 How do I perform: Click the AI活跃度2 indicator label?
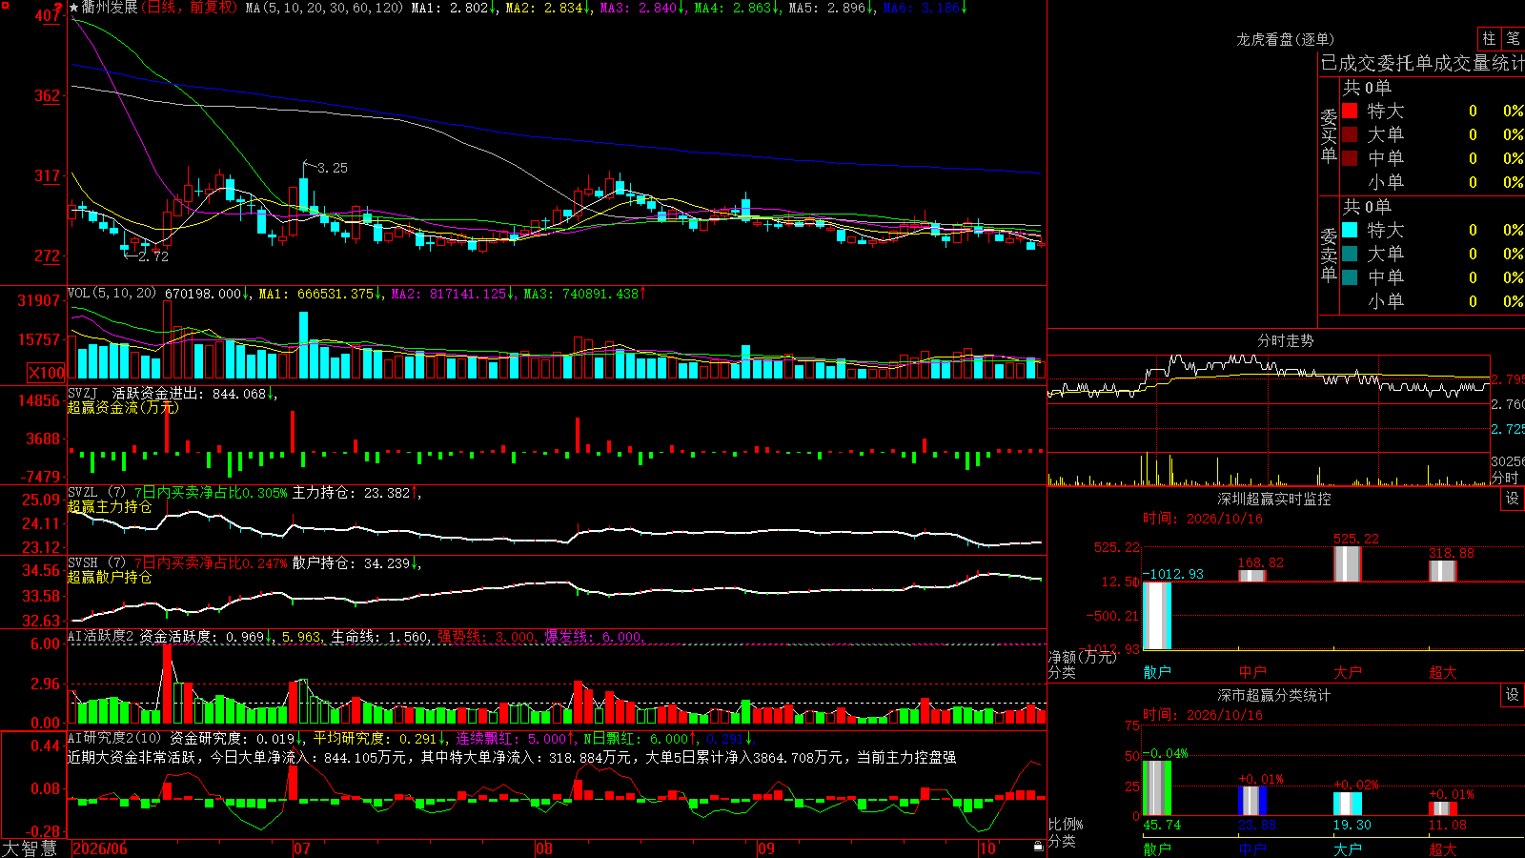click(101, 636)
